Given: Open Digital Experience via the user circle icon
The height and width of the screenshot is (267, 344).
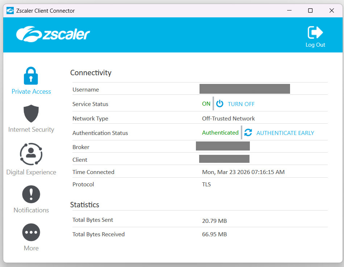Looking at the screenshot, I should coord(31,154).
